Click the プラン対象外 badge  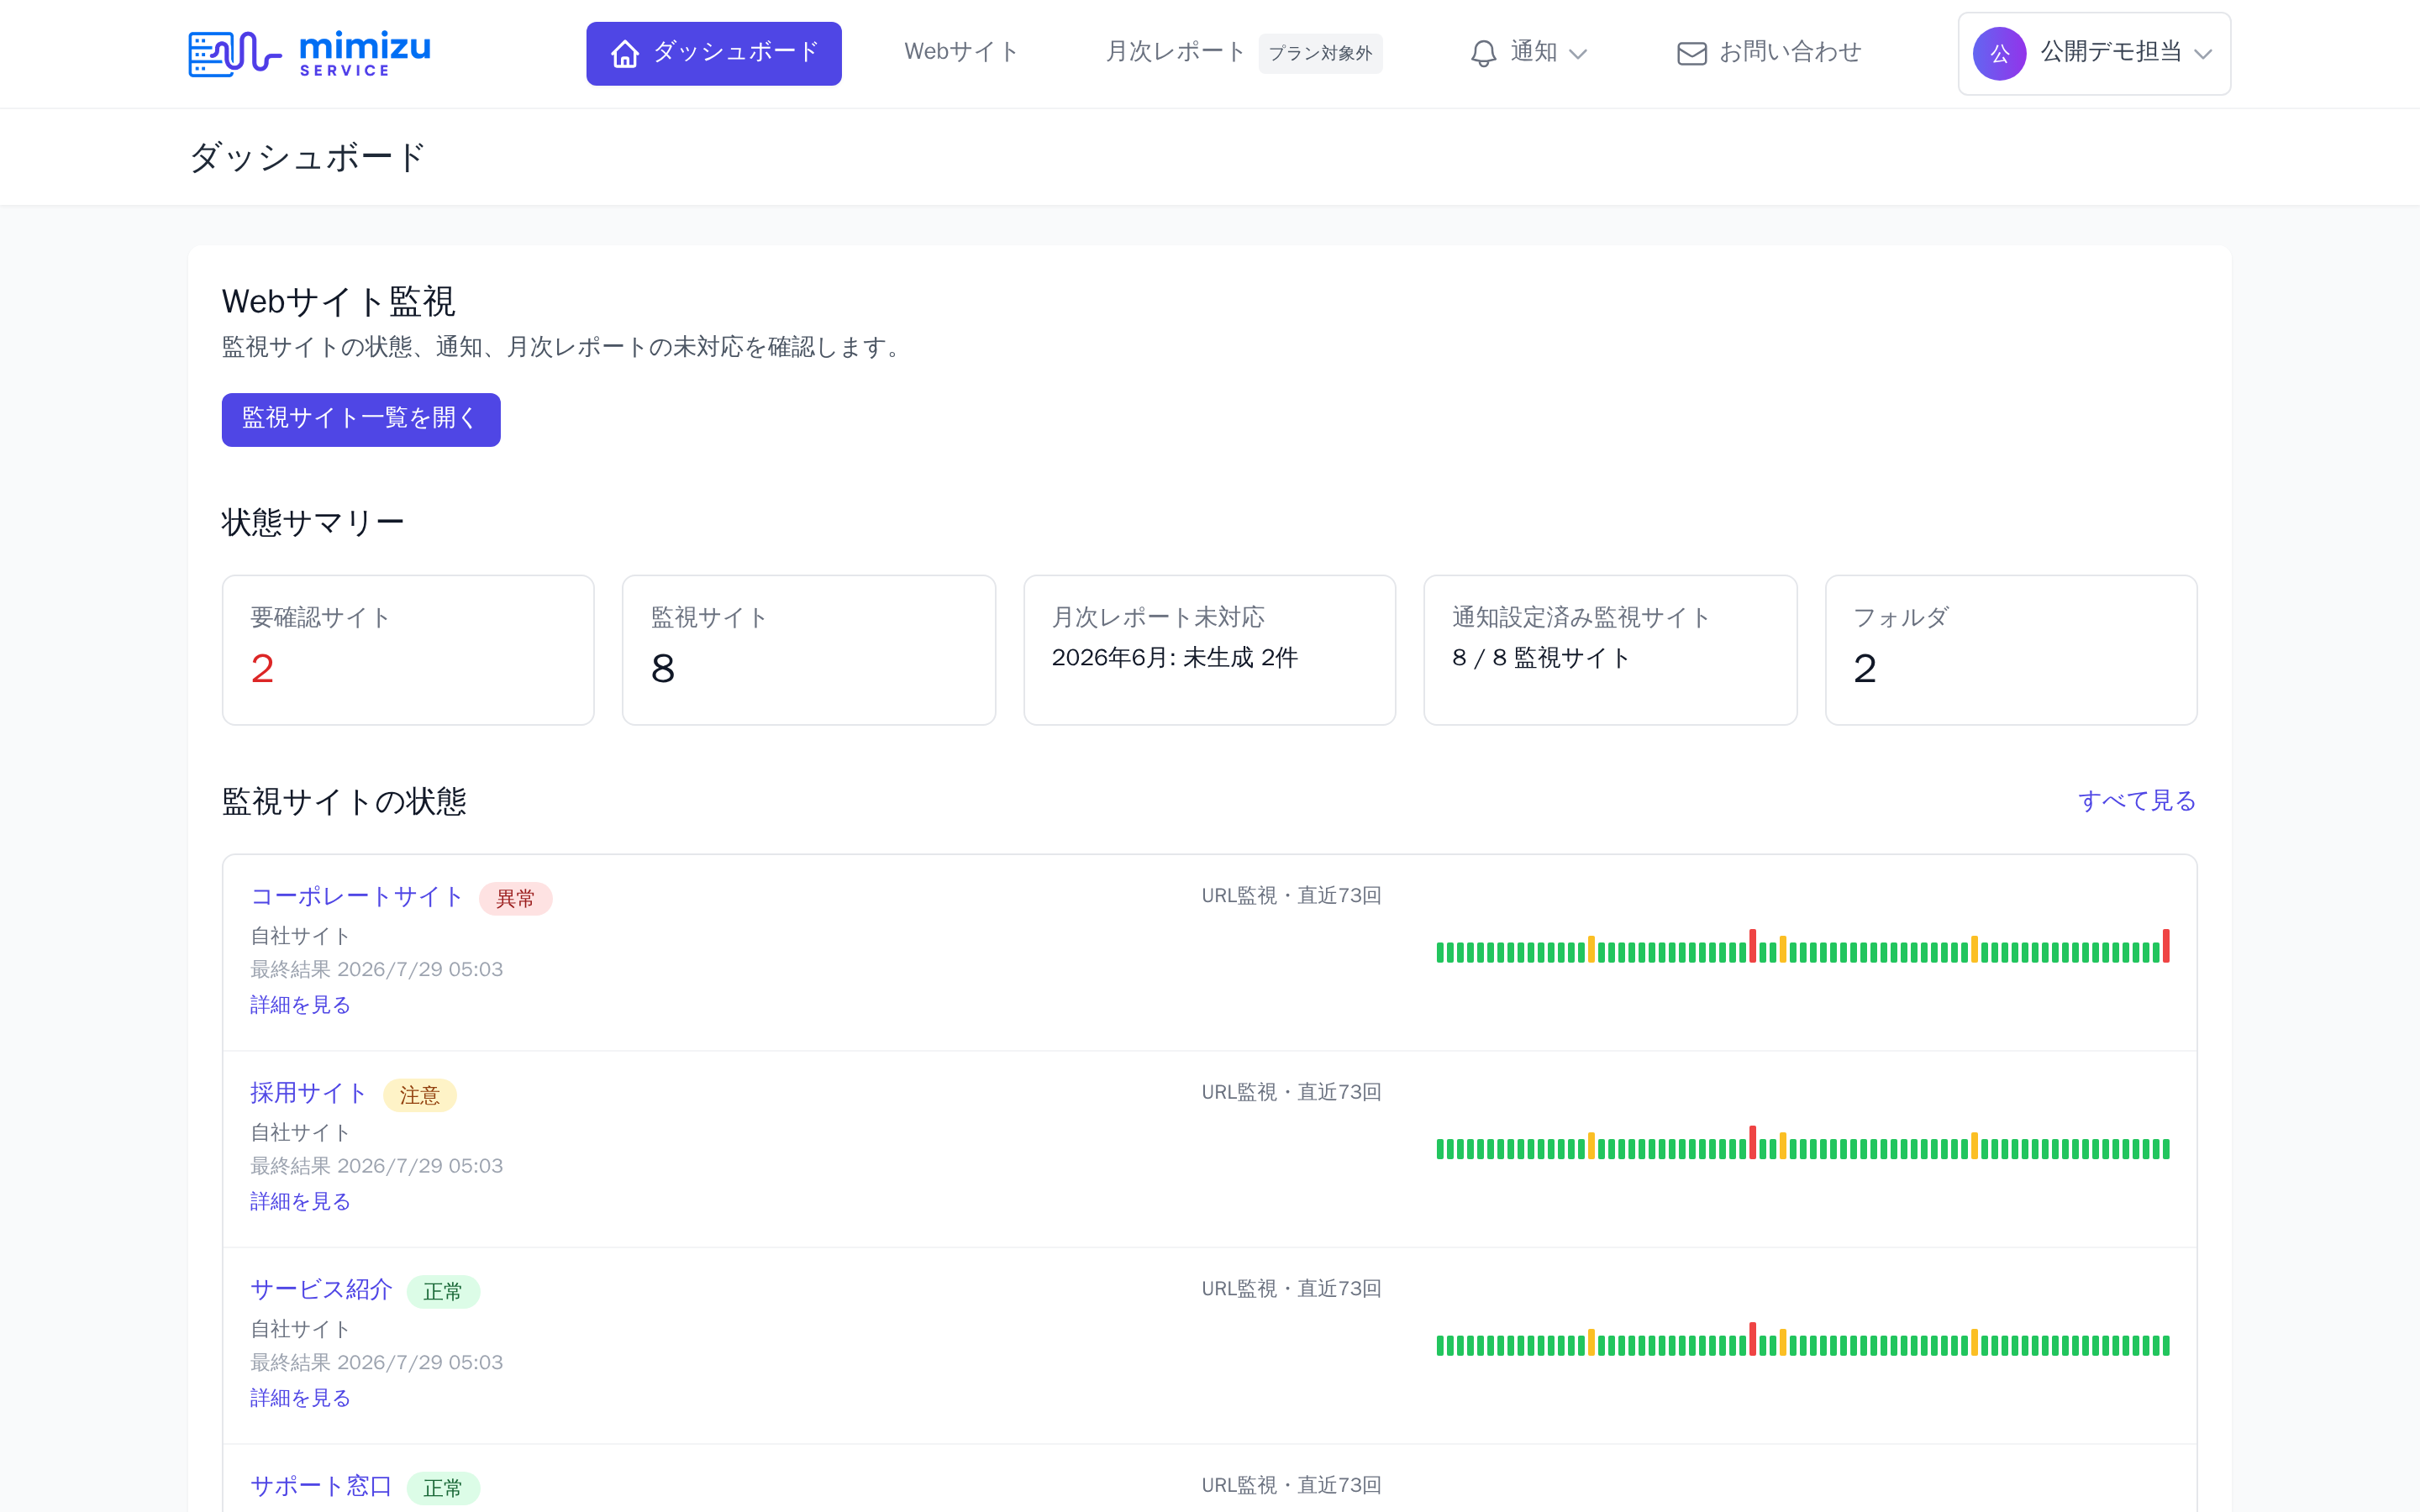click(1320, 53)
